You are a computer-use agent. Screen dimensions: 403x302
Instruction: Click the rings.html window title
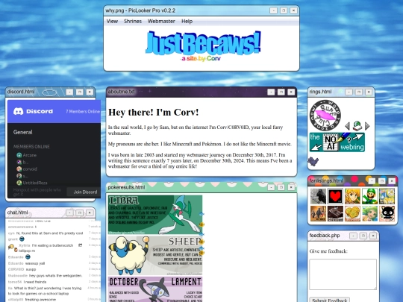pos(320,92)
